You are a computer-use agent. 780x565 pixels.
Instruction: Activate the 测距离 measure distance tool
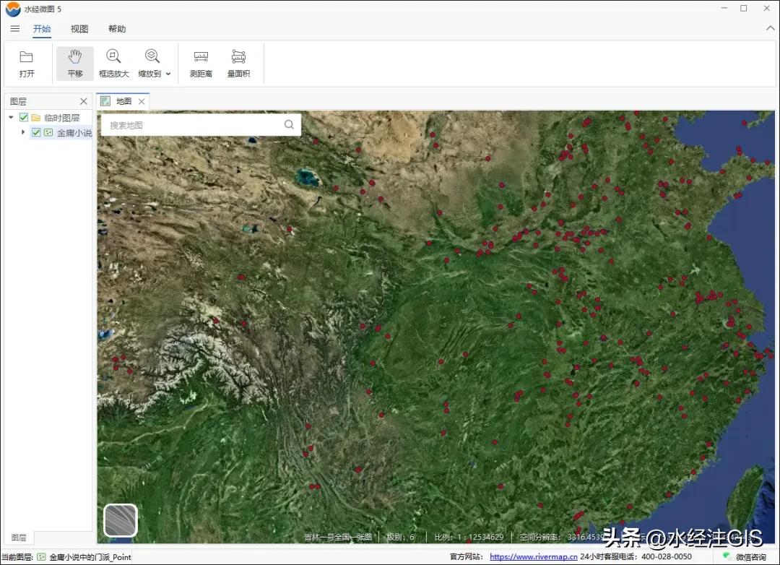point(201,57)
